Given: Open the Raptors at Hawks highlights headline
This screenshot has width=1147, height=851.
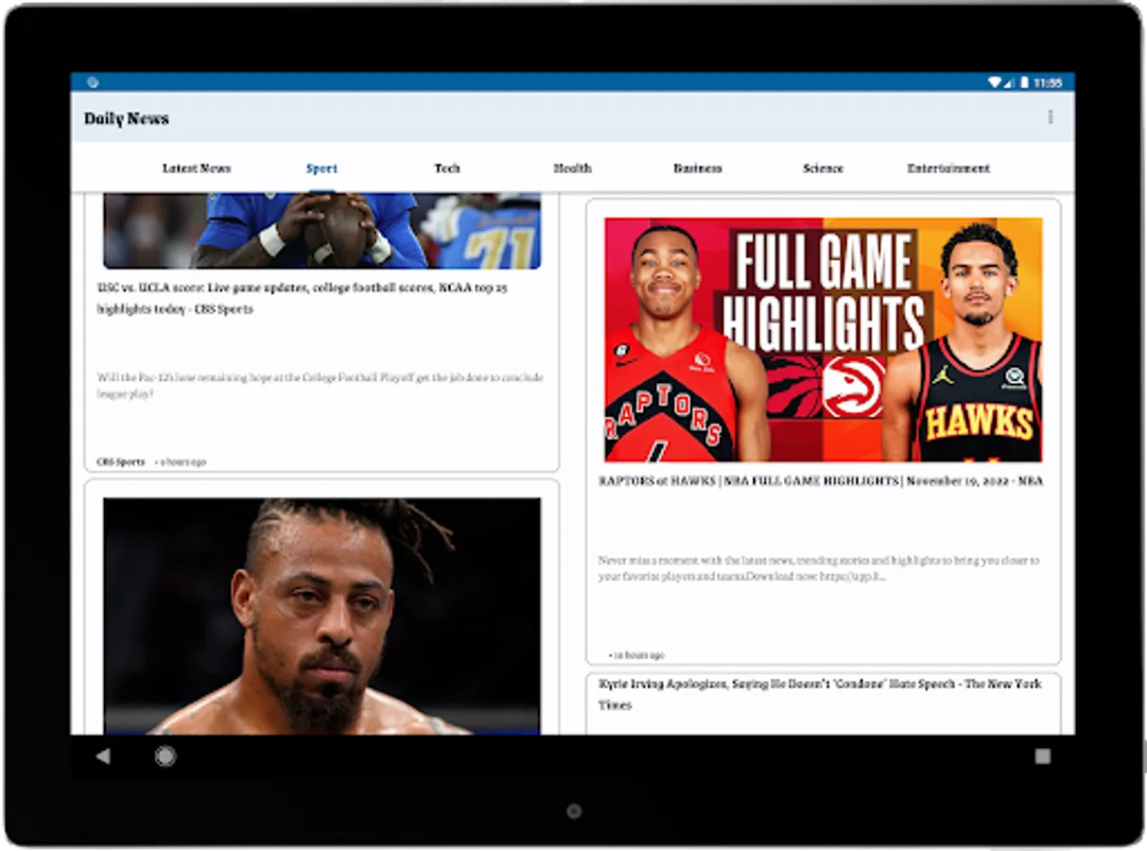Looking at the screenshot, I should (x=821, y=480).
